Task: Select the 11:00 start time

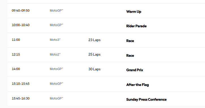Action: (x=16, y=40)
